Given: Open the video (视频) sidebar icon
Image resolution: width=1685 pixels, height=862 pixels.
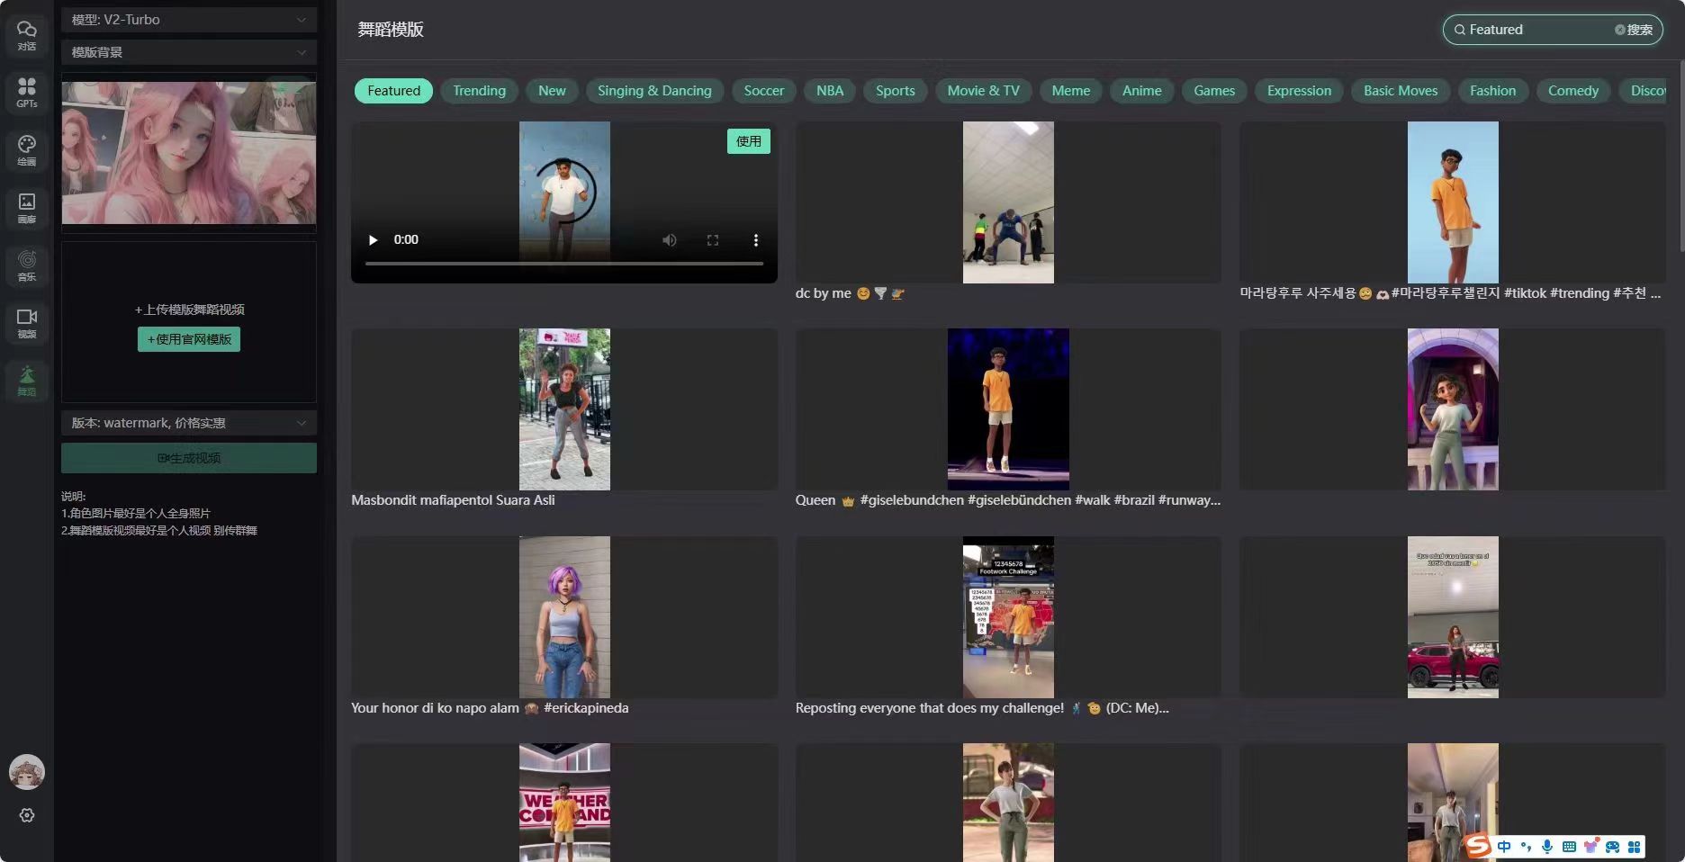Looking at the screenshot, I should click(27, 322).
